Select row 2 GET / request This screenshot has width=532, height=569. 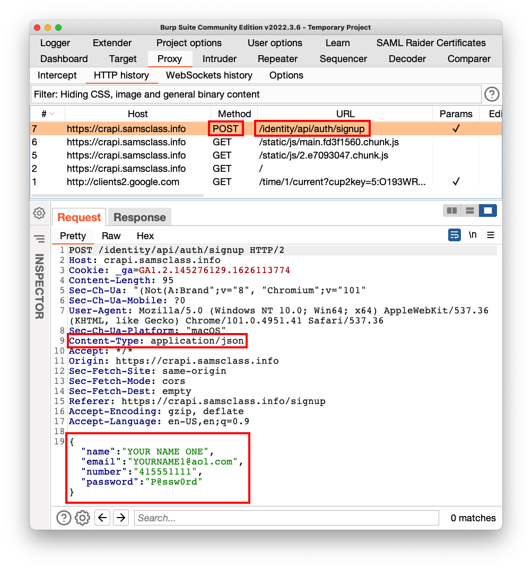266,169
